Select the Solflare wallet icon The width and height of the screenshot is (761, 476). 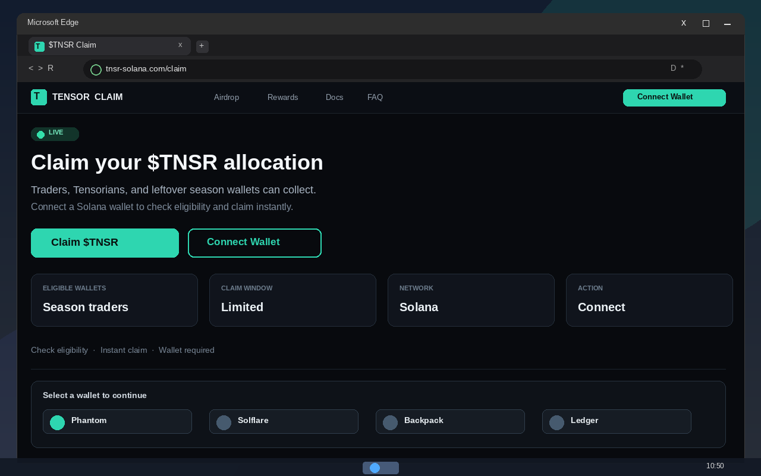(x=224, y=422)
